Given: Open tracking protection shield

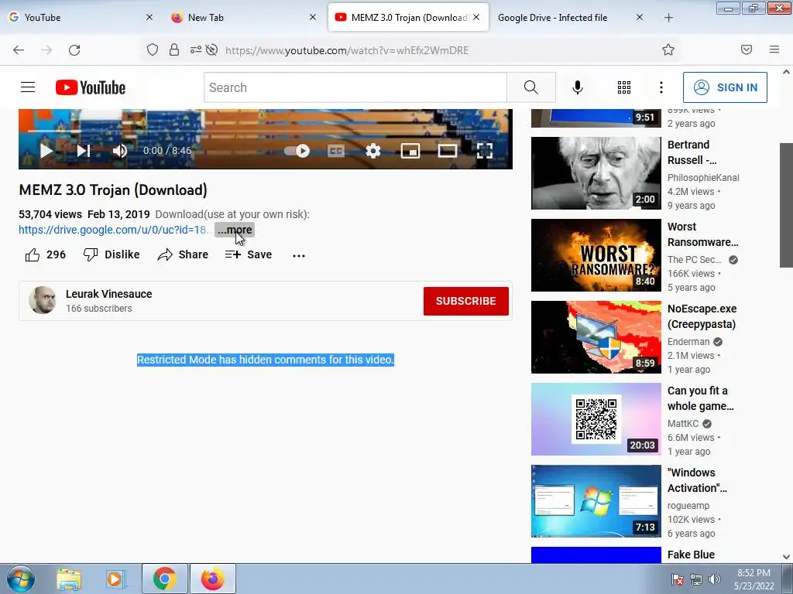Looking at the screenshot, I should click(x=153, y=49).
